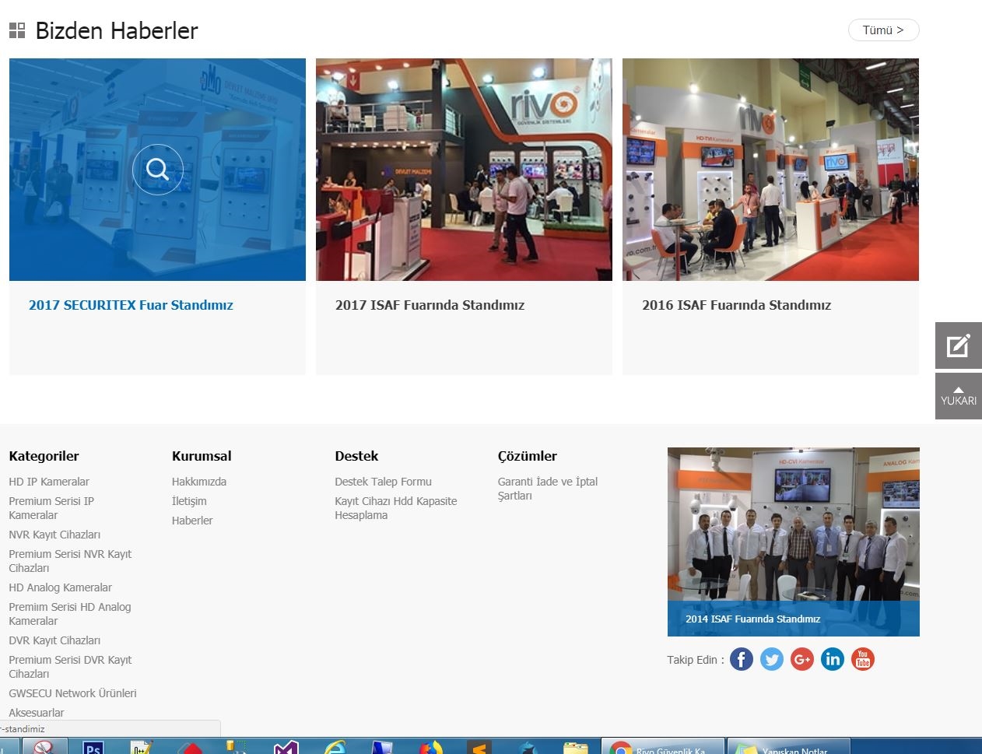Open the Google Plus icon

802,660
